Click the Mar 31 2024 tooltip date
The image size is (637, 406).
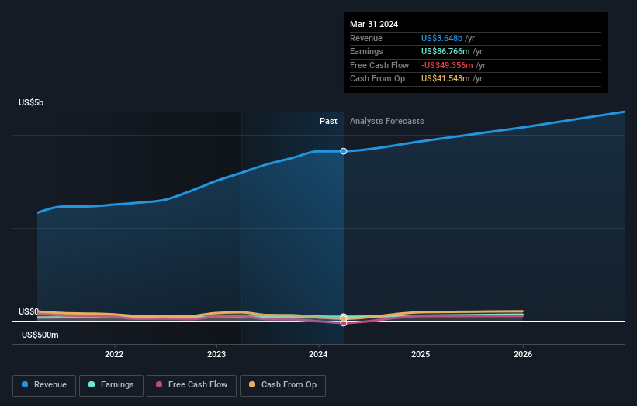[374, 24]
